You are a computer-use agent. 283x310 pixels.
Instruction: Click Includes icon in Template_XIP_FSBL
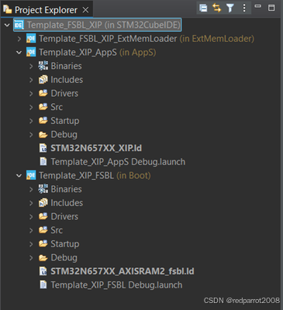click(43, 203)
